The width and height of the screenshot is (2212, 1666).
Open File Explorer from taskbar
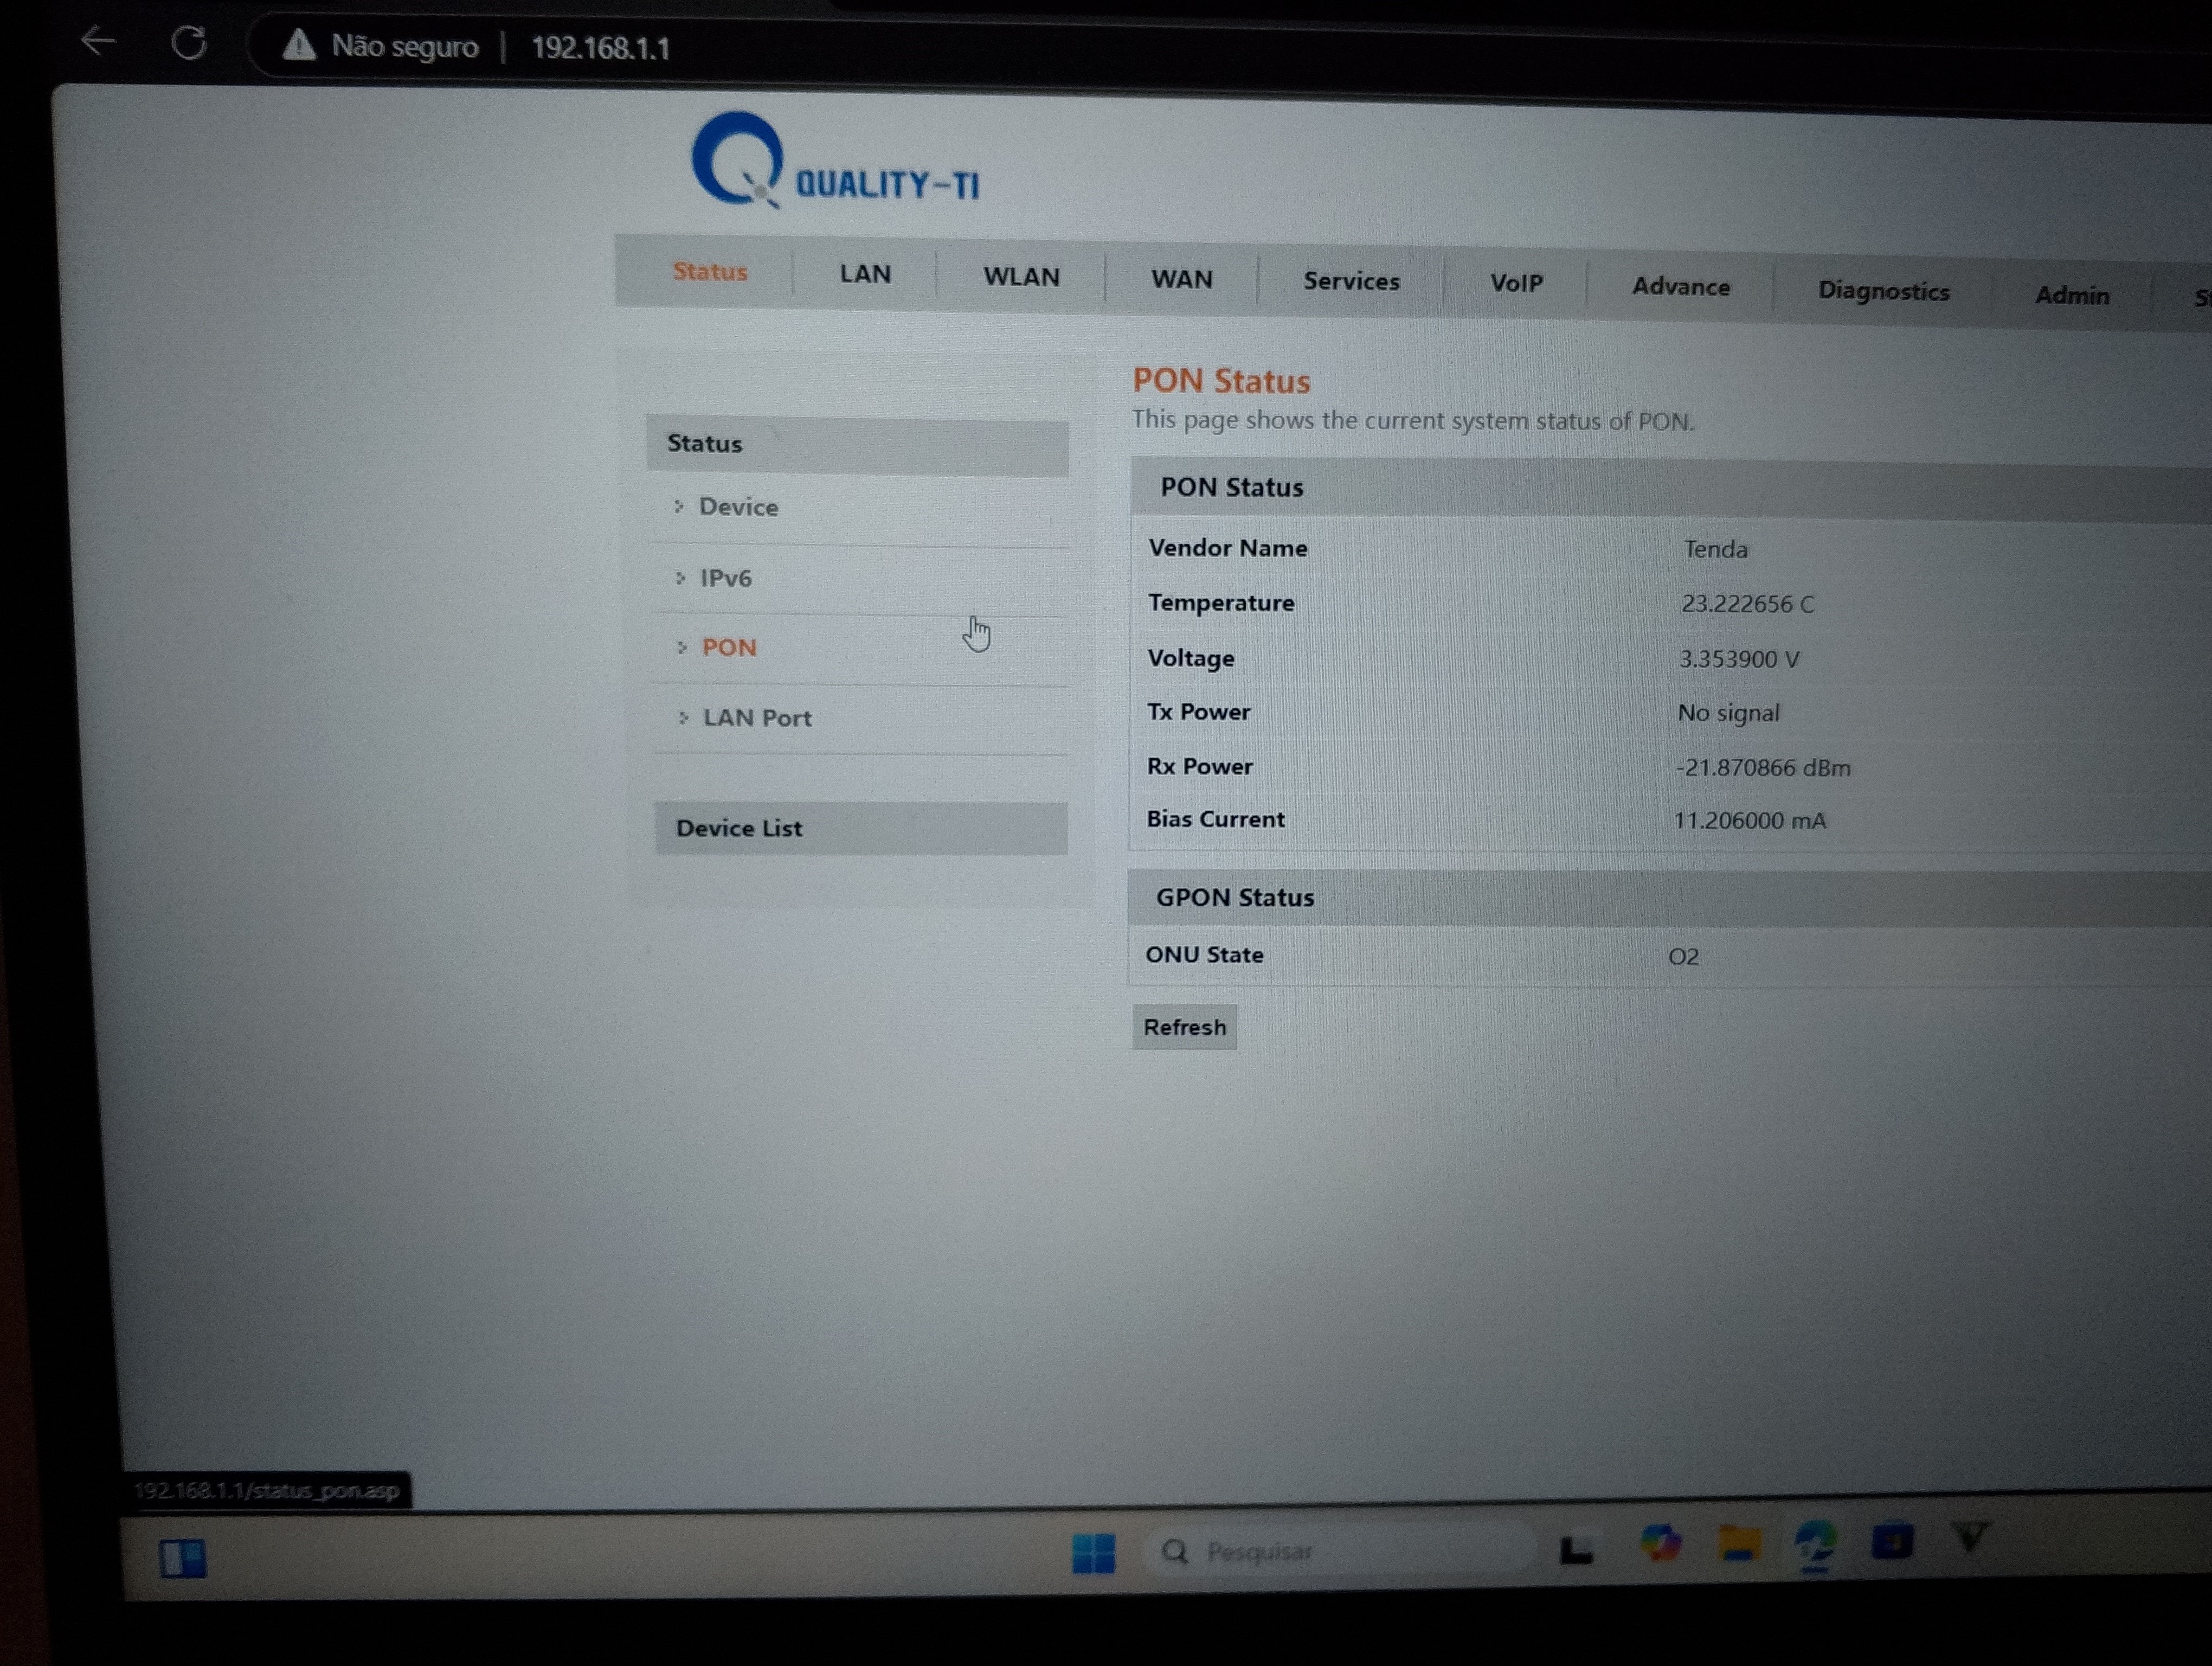[1738, 1544]
